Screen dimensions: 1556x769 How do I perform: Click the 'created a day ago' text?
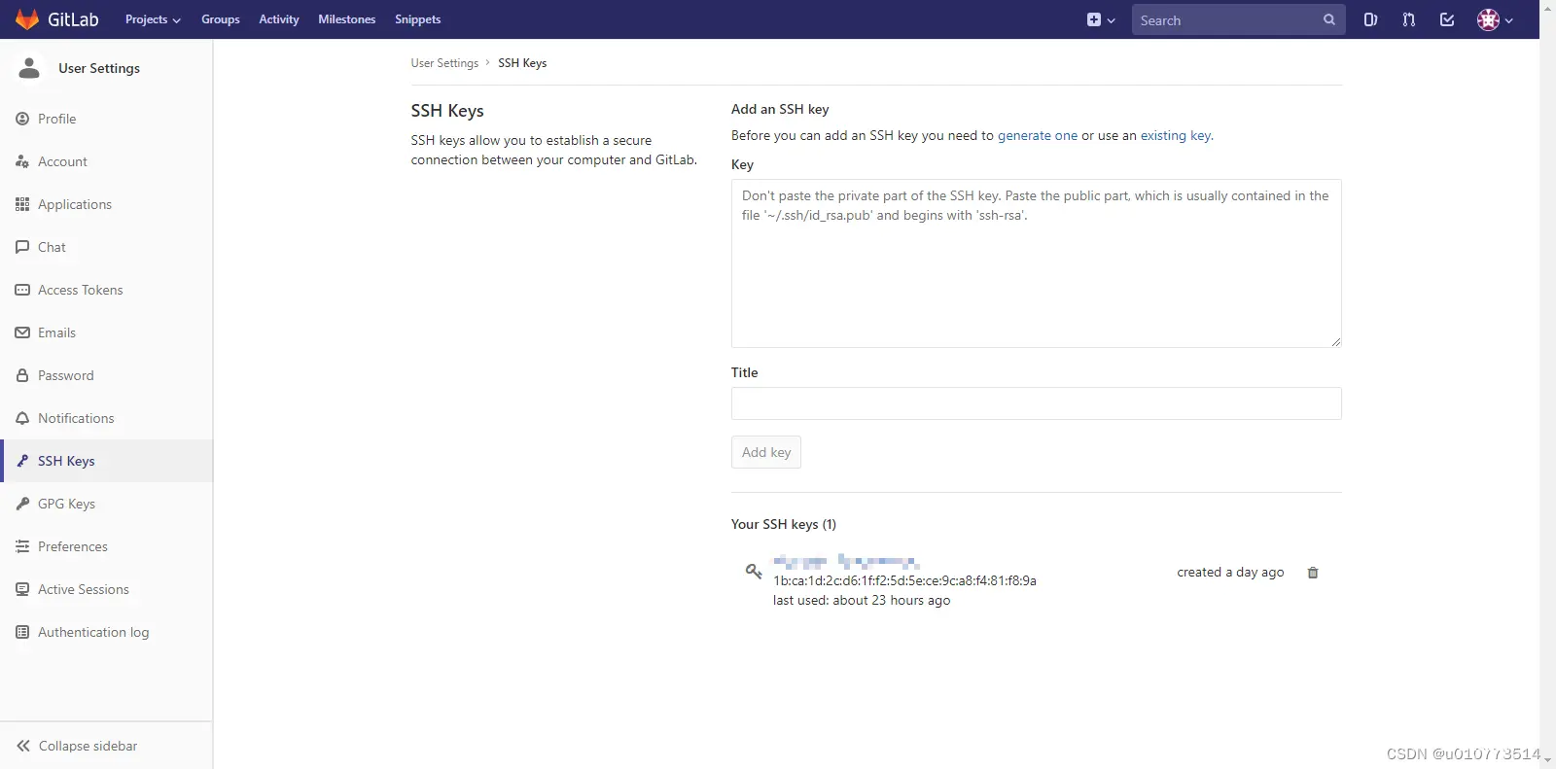[1230, 573]
